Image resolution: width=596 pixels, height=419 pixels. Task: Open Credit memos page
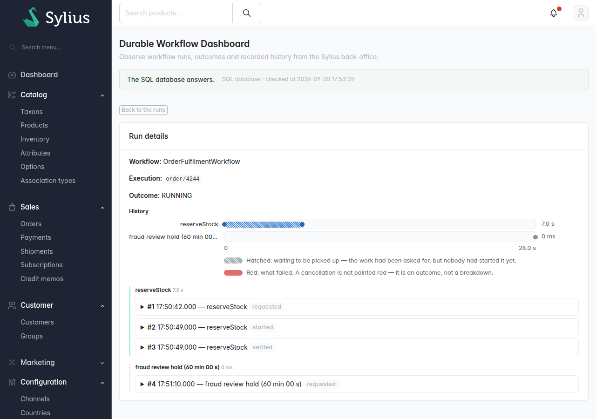tap(42, 279)
